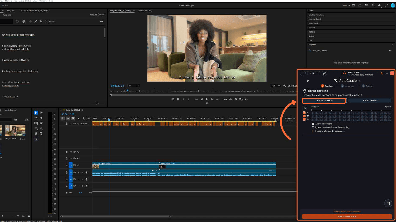Click the Extract button in program monitor
Image resolution: width=396 pixels, height=222 pixels.
pyautogui.click(x=231, y=99)
